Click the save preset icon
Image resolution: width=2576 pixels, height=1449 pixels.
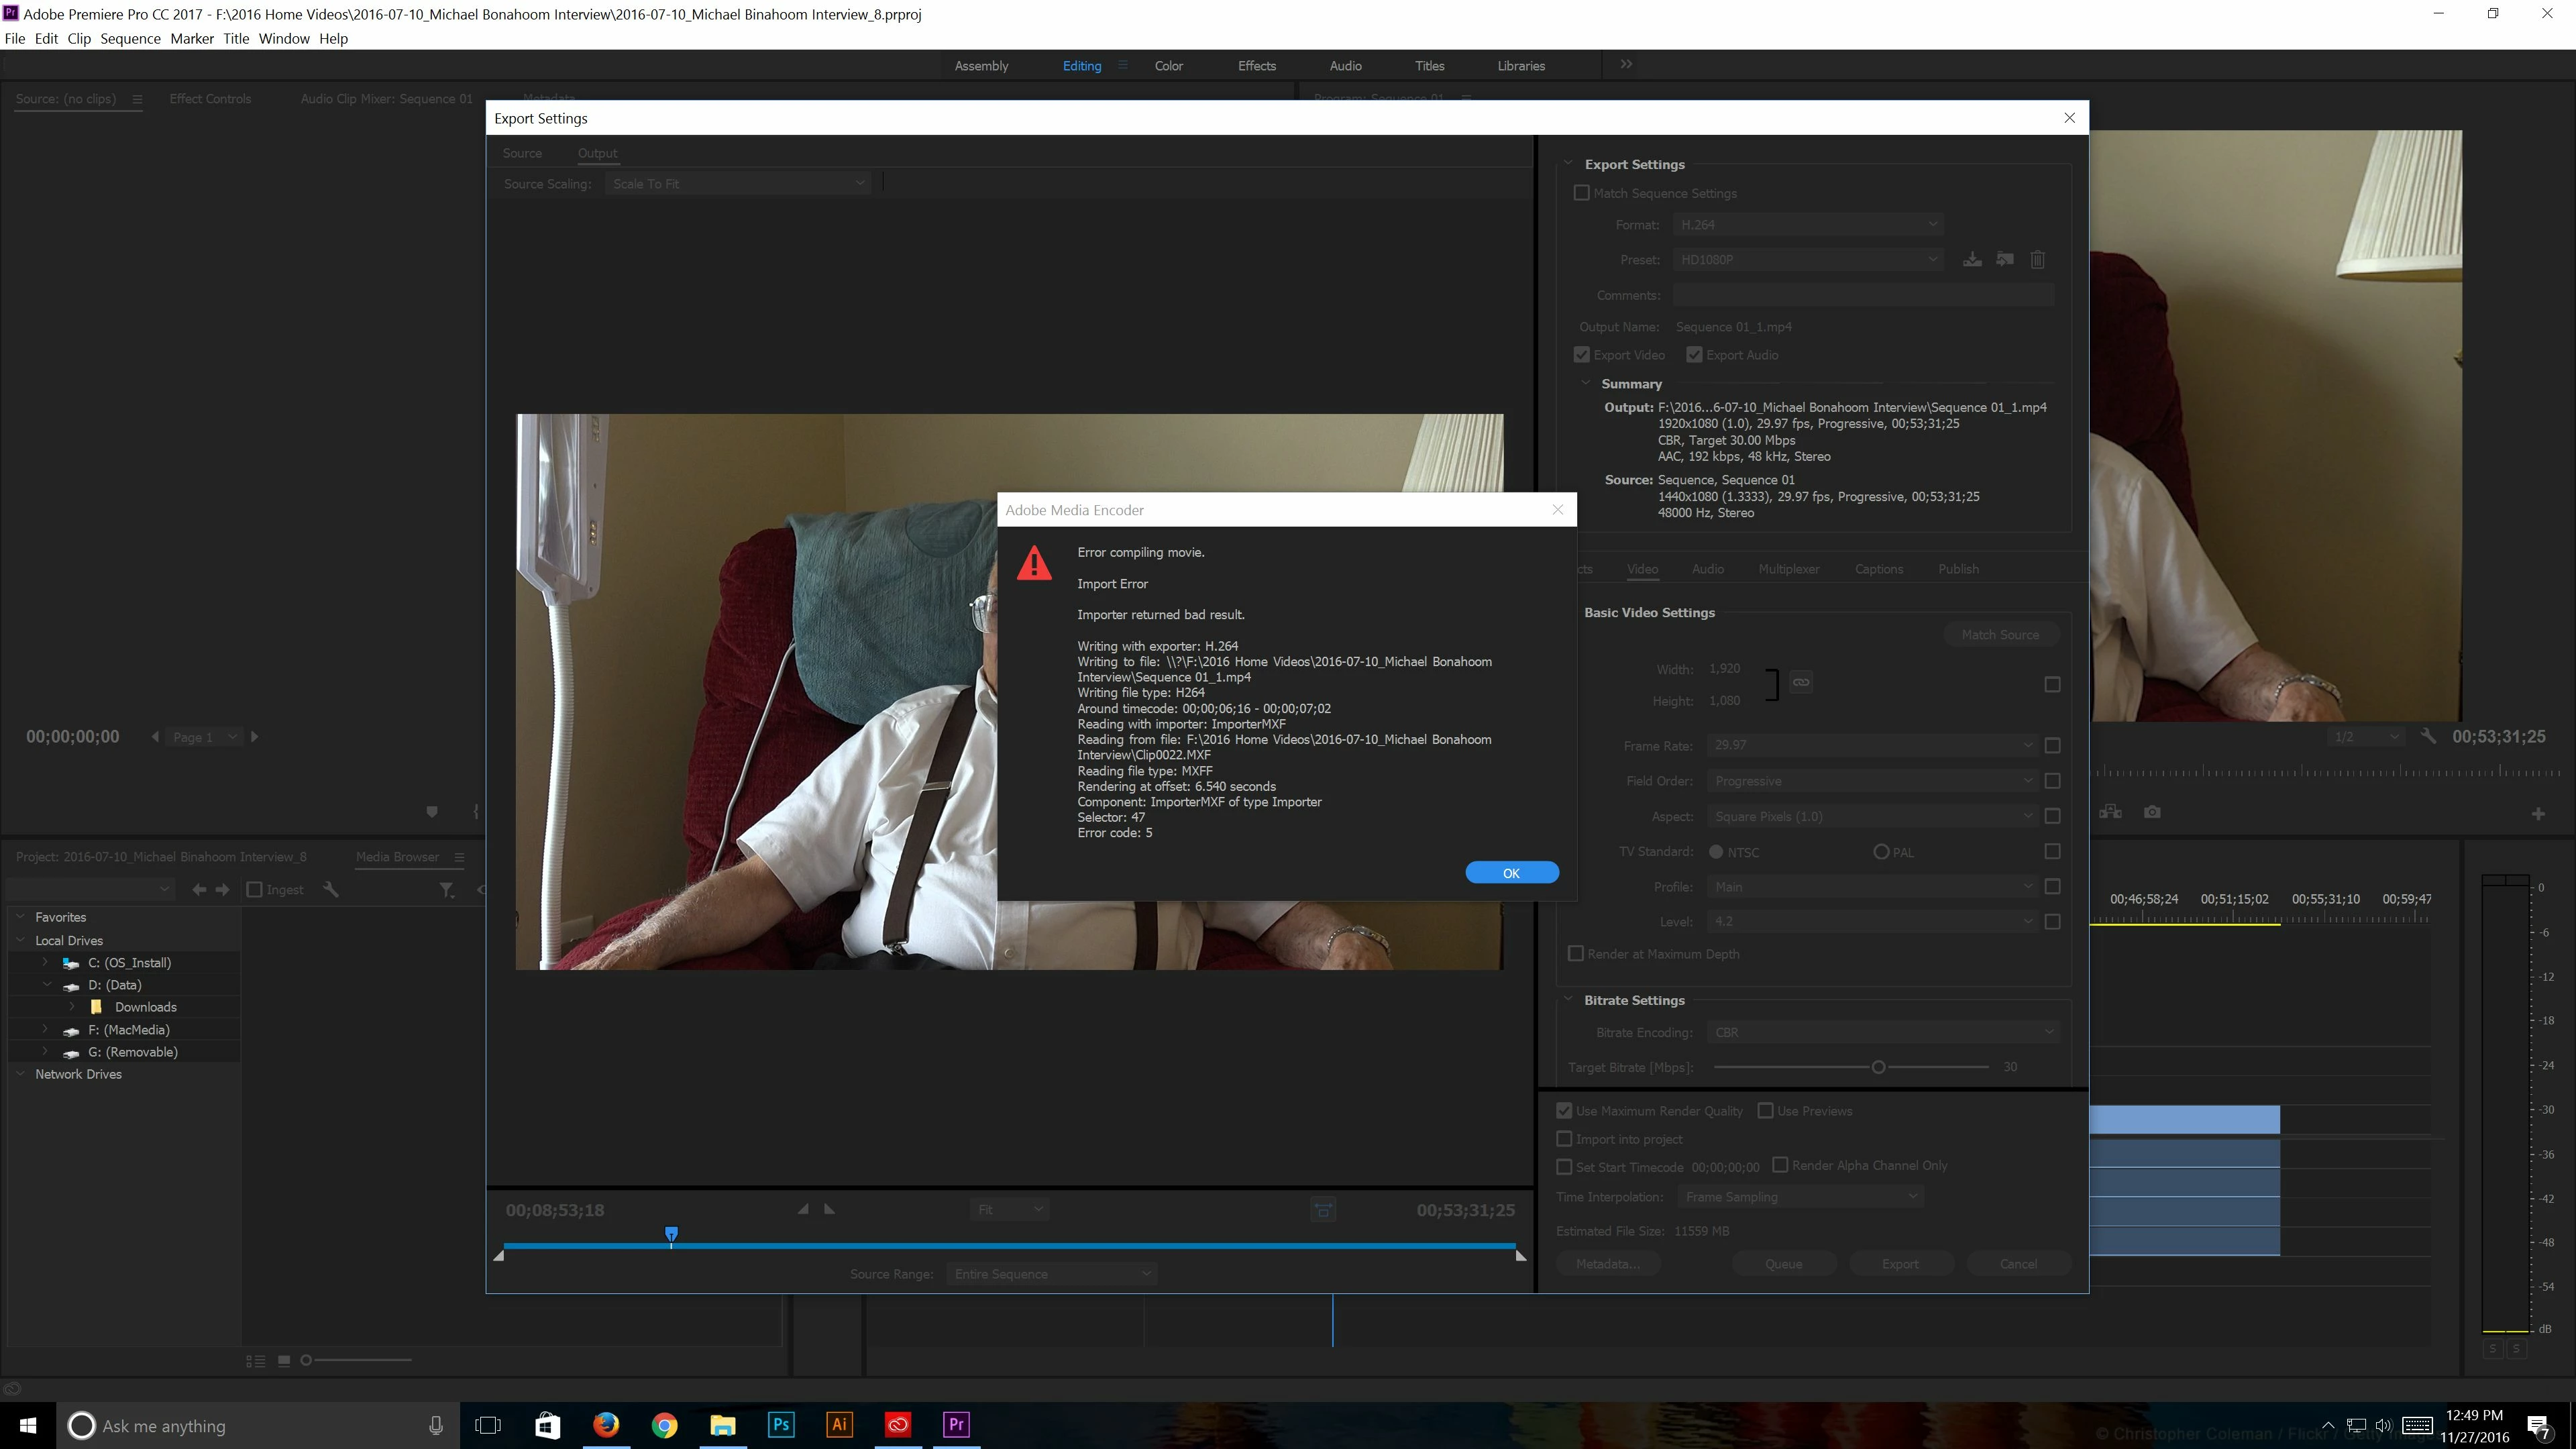coord(1972,260)
